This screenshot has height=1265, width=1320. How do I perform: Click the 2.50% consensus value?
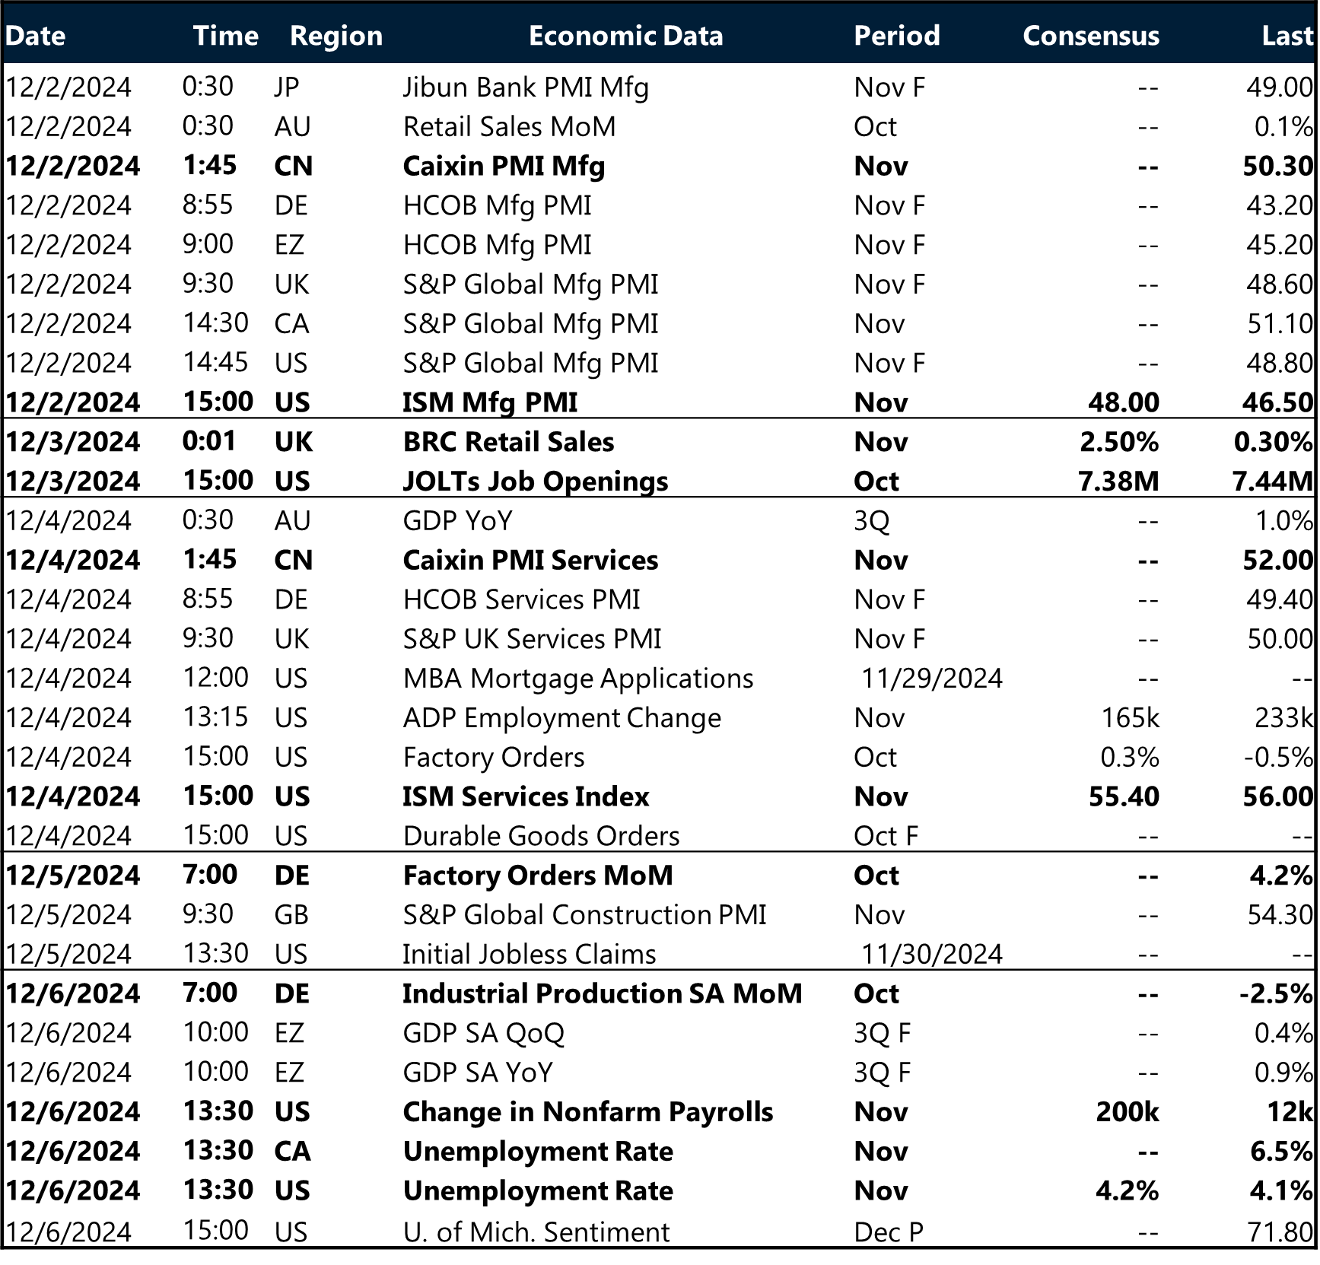coord(1119,442)
